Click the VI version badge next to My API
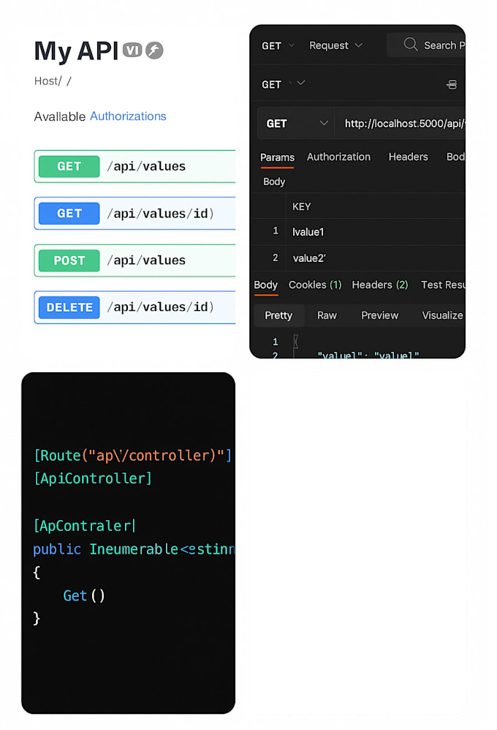 132,51
